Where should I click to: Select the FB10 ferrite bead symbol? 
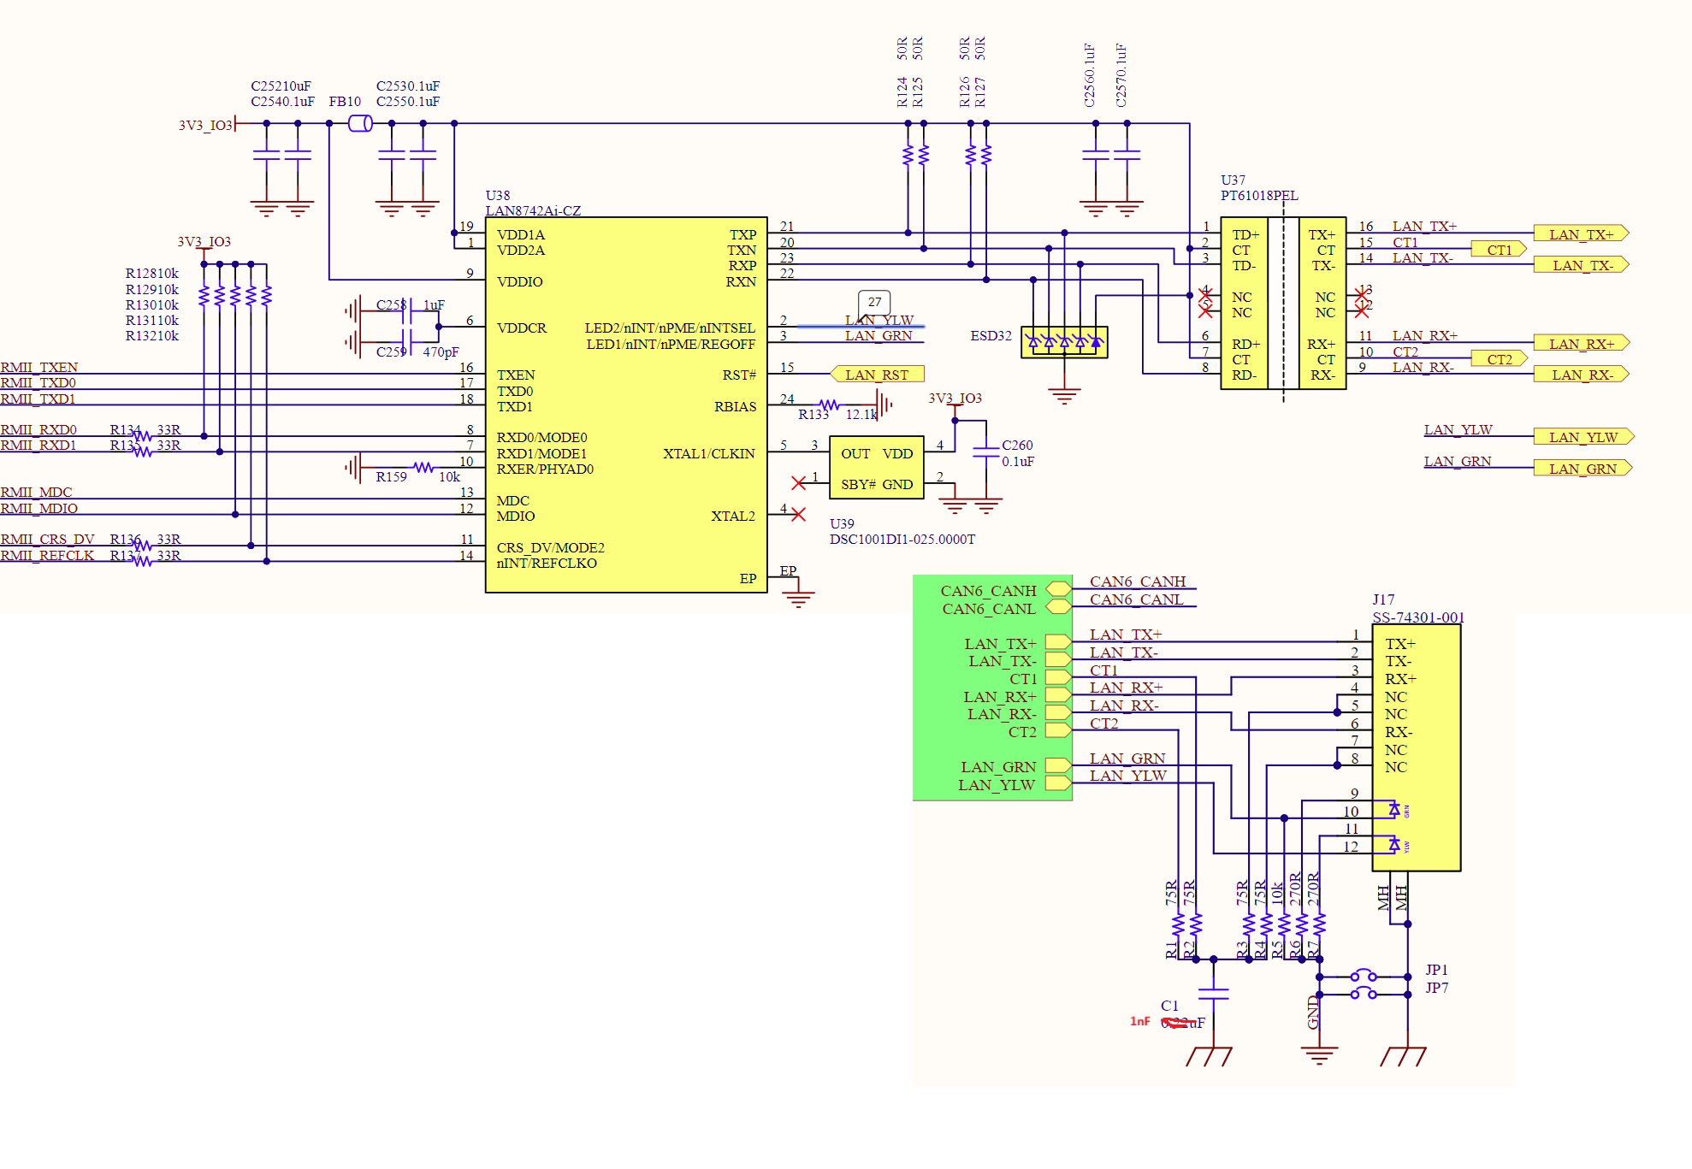360,123
